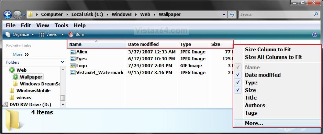The height and width of the screenshot is (134, 323).
Task: Click the search magnifier icon
Action: [316, 14]
